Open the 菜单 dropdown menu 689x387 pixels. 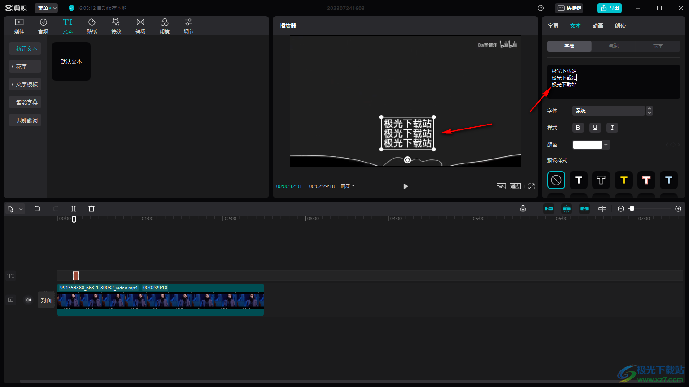coord(46,8)
